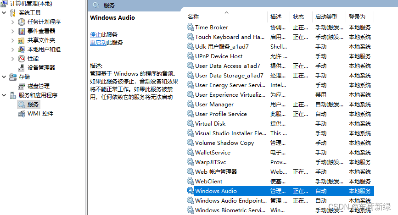Click the 服务和应用程序 icon
Screen dimensions: 398x215
pyautogui.click(x=13, y=95)
